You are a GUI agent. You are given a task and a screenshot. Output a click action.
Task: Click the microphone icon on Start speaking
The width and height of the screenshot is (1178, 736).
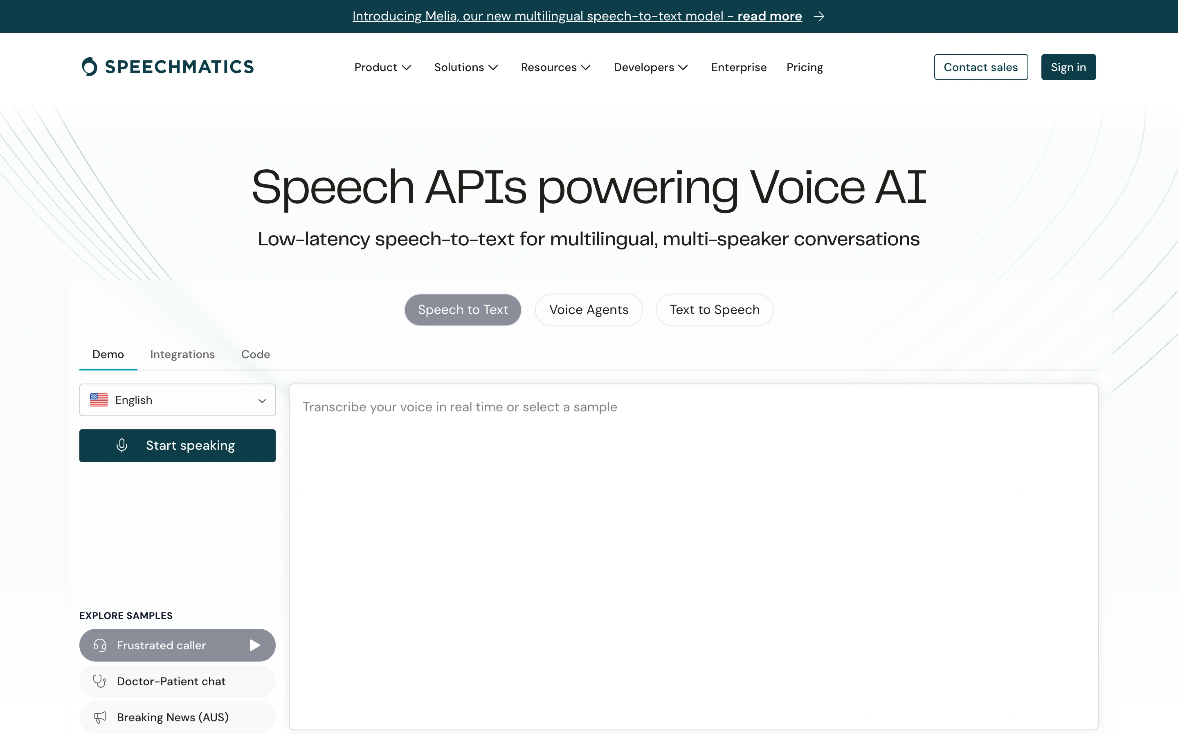click(122, 445)
